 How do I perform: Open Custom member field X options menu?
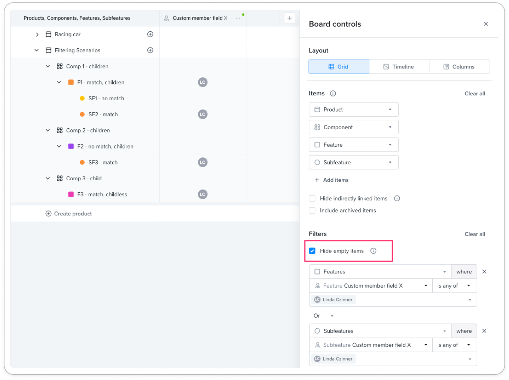(x=238, y=18)
